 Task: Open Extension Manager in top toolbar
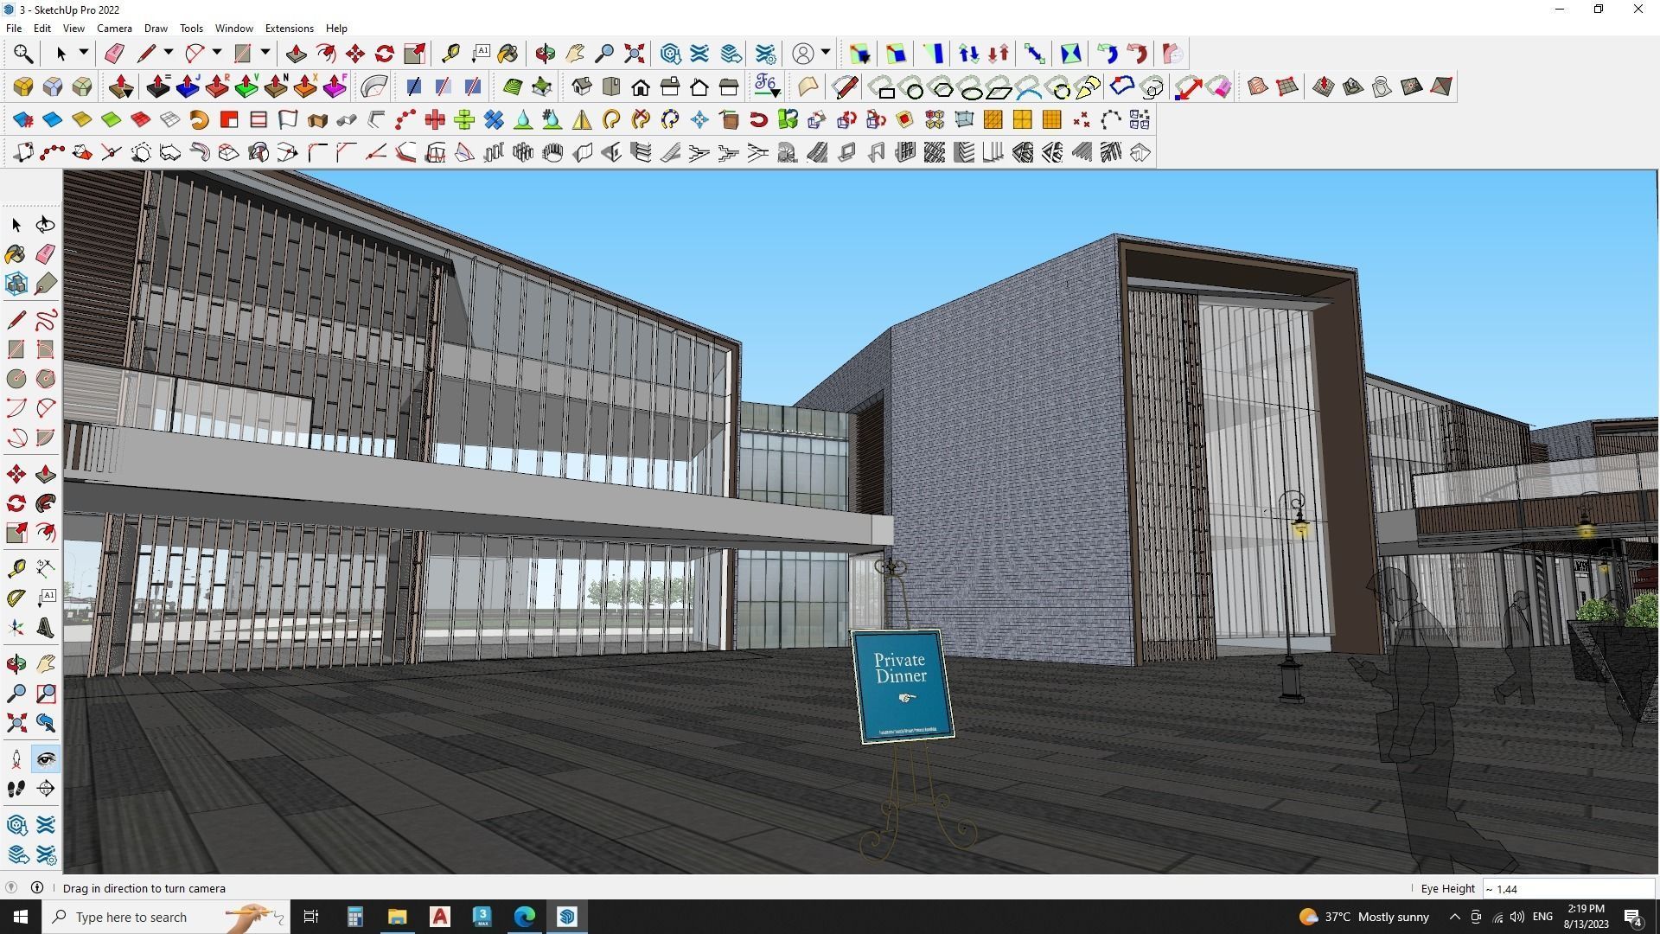[766, 54]
